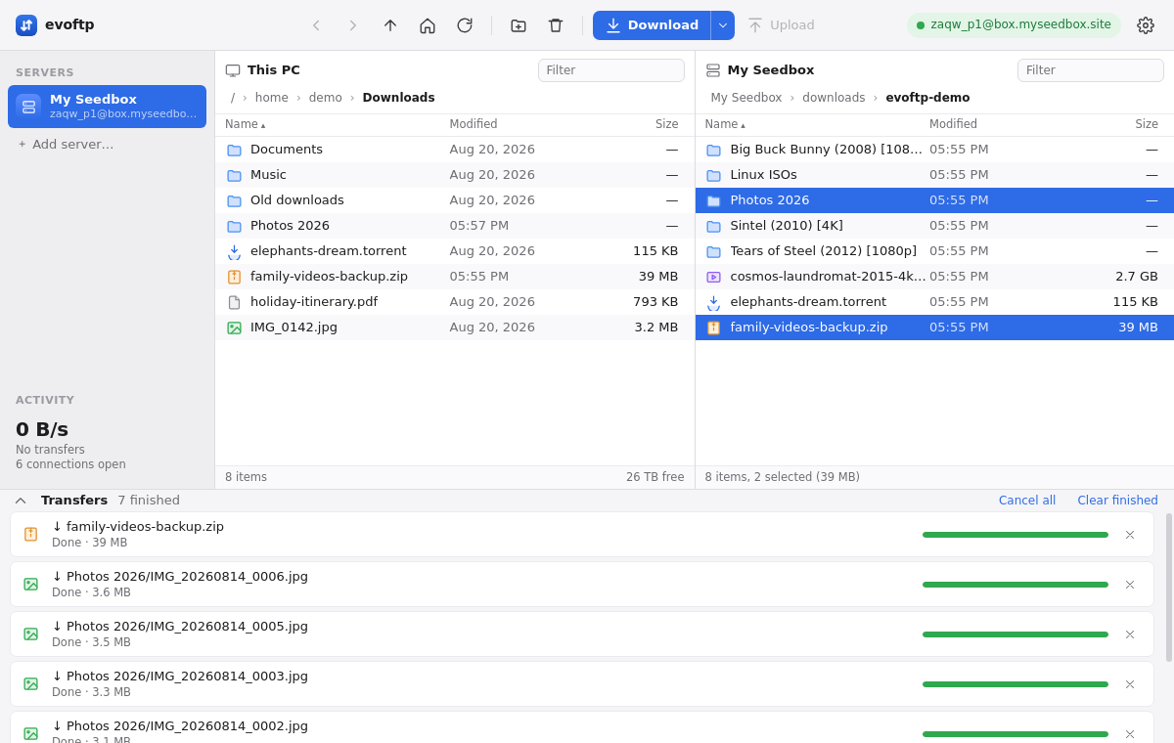The width and height of the screenshot is (1174, 743).
Task: Click the connected account status badge
Action: (1014, 25)
